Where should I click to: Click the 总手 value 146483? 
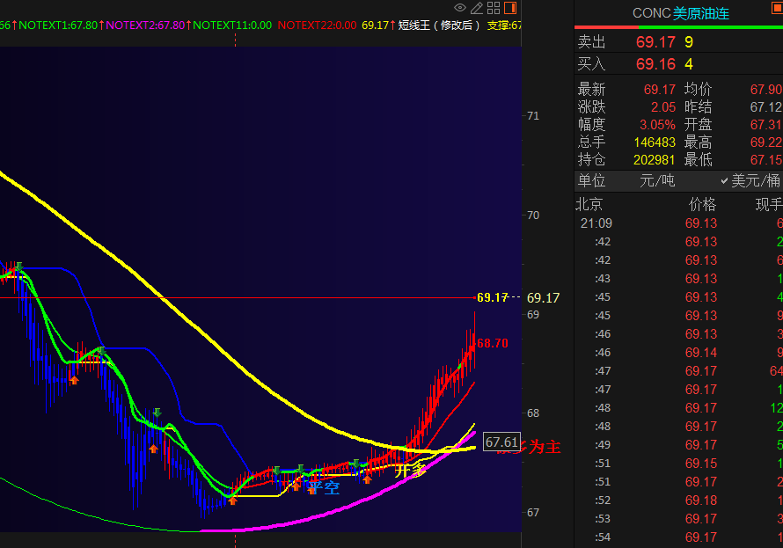[655, 142]
